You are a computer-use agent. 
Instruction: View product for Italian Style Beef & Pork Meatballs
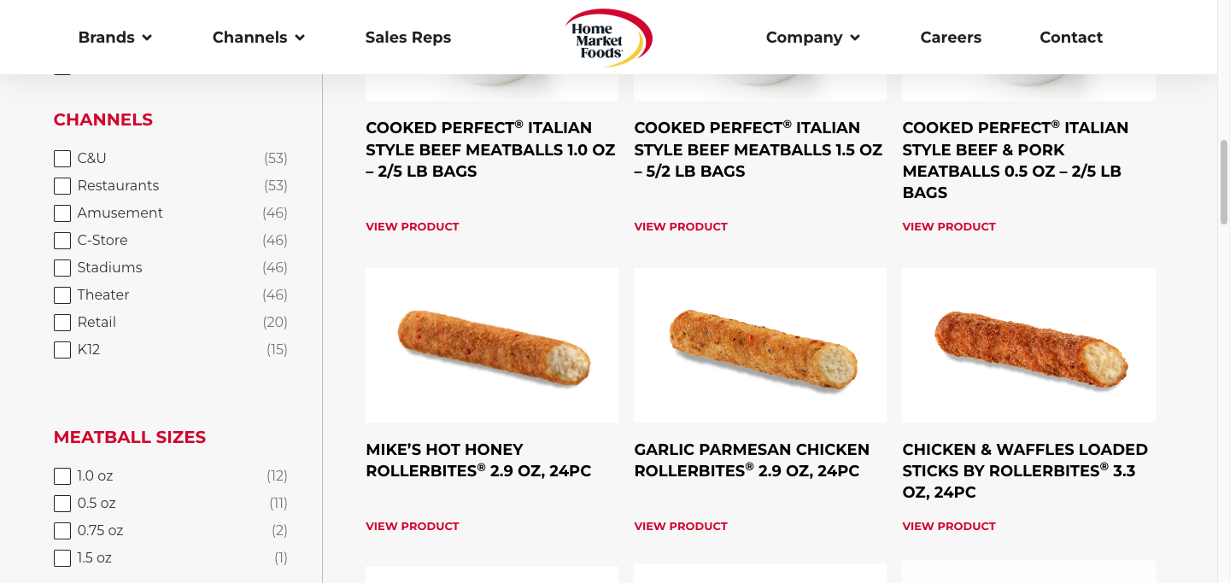(x=949, y=227)
